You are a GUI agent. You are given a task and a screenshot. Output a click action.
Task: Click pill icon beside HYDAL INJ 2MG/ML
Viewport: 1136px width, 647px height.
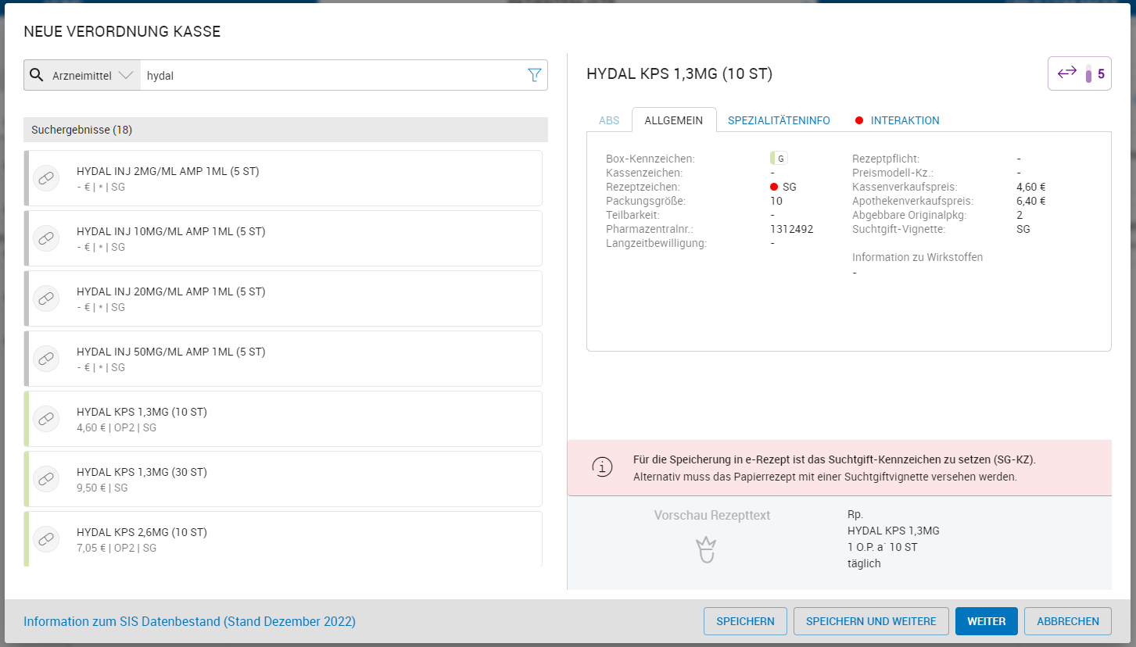tap(46, 178)
